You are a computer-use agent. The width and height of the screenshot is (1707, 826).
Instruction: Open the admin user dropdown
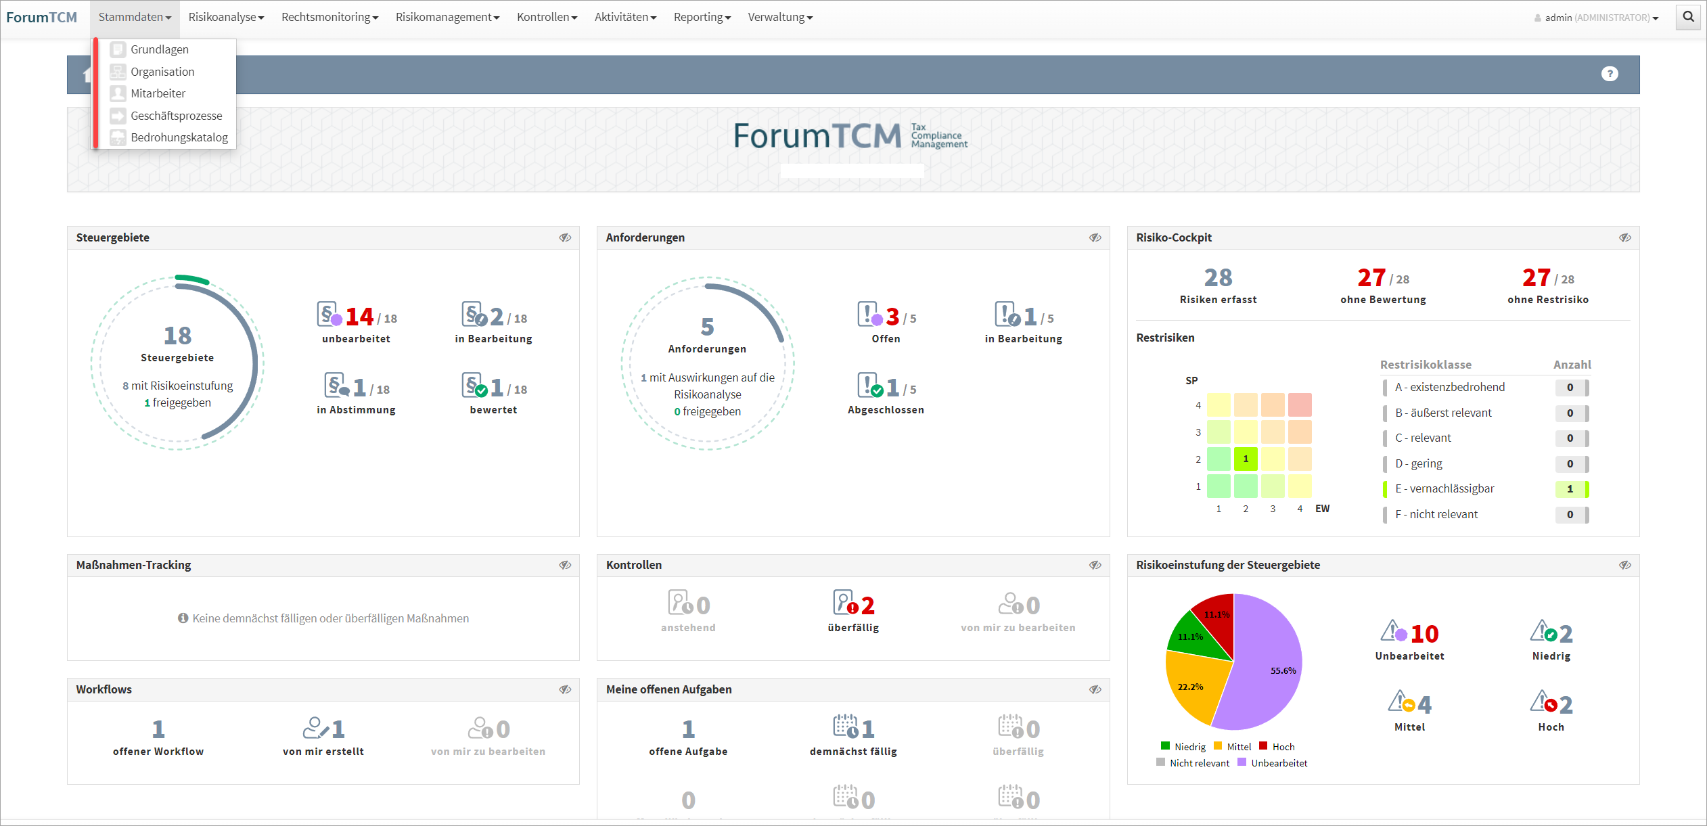[1598, 18]
